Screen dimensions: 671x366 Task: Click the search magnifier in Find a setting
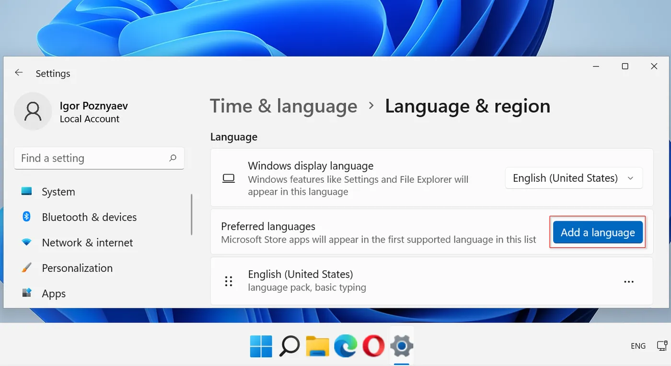click(x=173, y=158)
